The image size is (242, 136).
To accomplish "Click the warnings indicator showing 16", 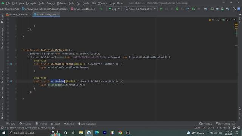I will click(212, 20).
